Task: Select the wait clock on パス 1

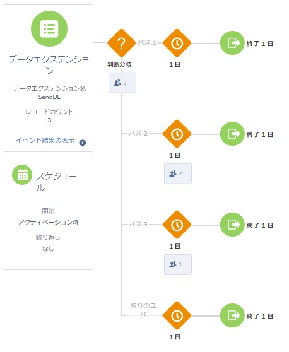Action: (x=177, y=43)
